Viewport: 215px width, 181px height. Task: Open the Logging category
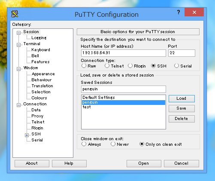coord(39,38)
